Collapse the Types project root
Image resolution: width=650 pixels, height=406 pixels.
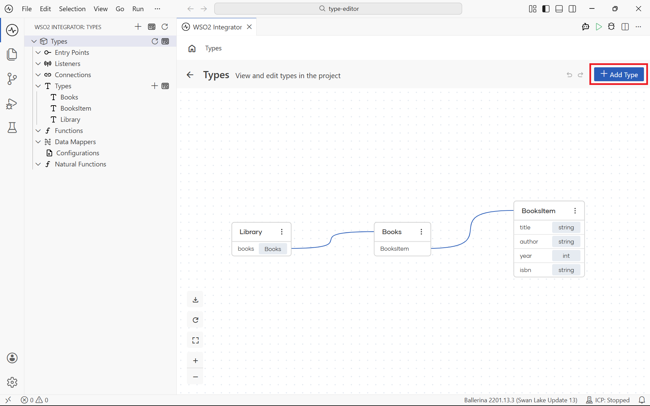click(34, 41)
